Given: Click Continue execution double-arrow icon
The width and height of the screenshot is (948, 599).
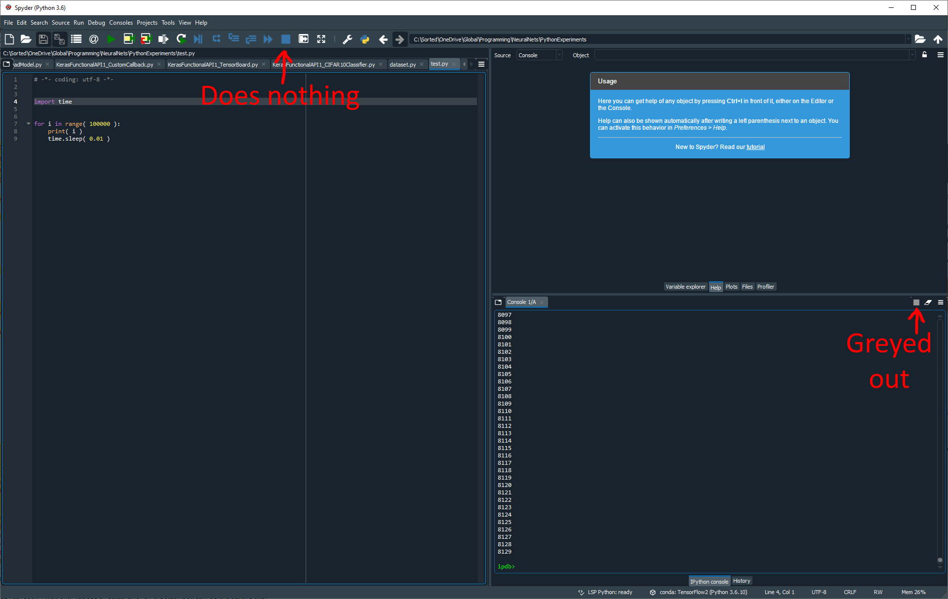Looking at the screenshot, I should click(268, 39).
